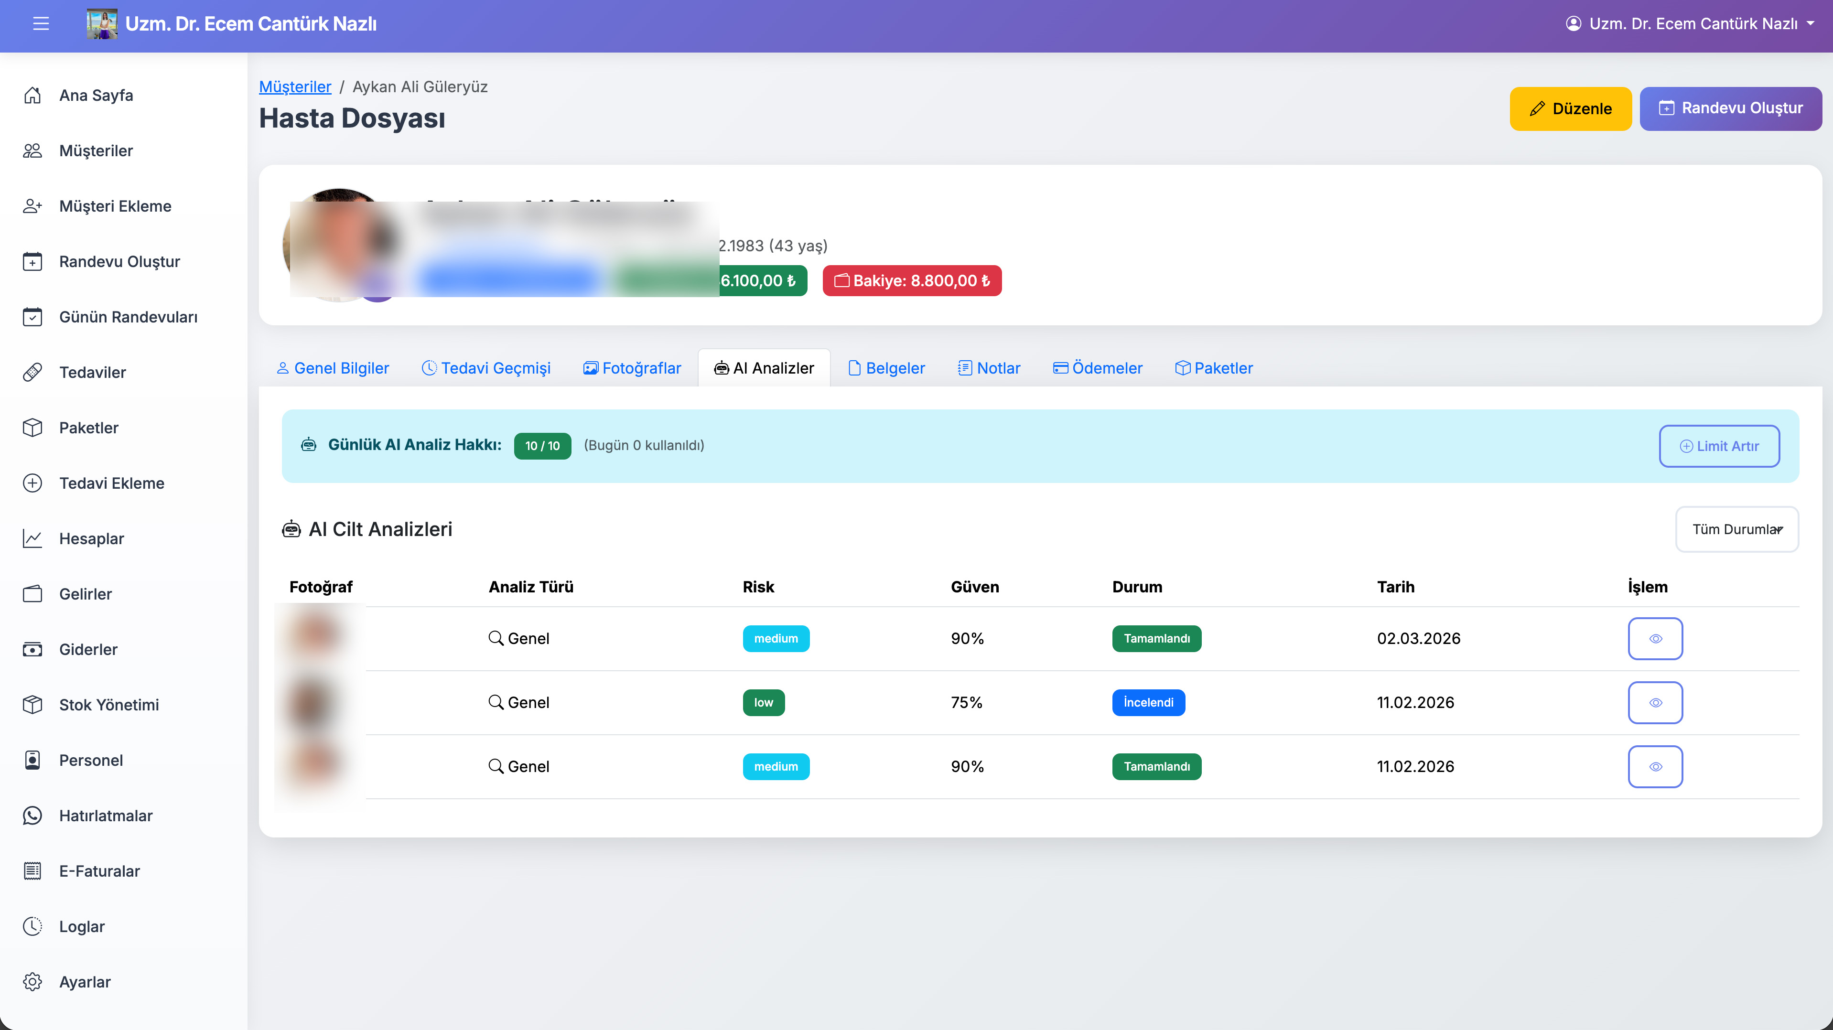Click the Ana Sayfa home icon

tap(32, 95)
